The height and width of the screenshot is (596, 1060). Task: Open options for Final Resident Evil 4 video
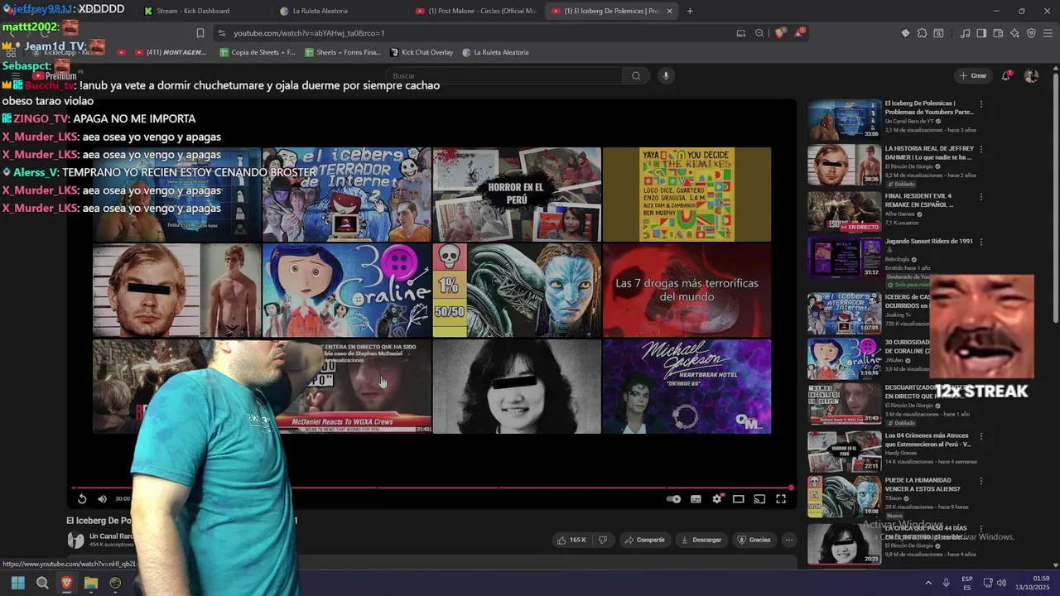pos(981,196)
